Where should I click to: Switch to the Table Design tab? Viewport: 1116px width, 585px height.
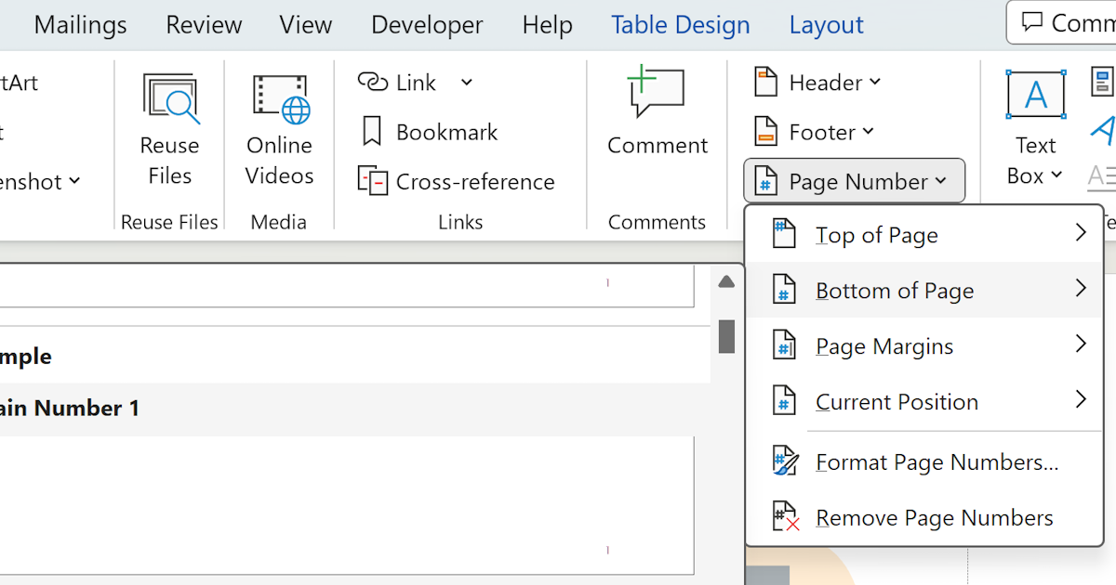pyautogui.click(x=680, y=25)
